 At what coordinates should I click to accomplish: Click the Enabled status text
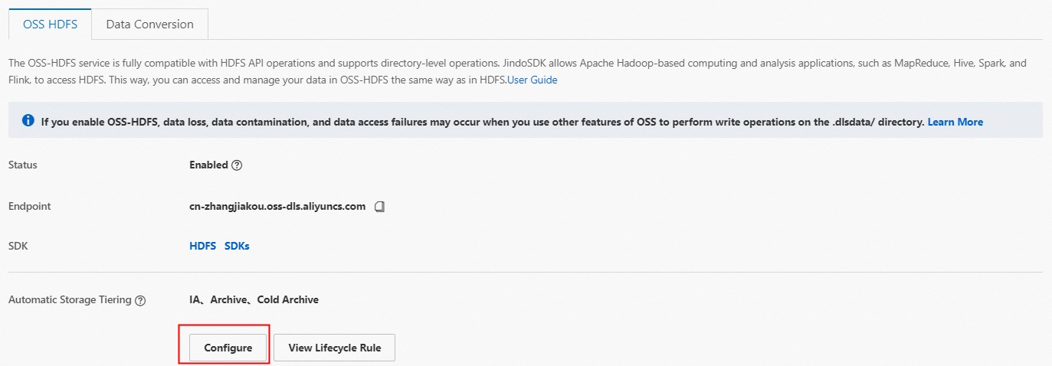click(x=208, y=165)
